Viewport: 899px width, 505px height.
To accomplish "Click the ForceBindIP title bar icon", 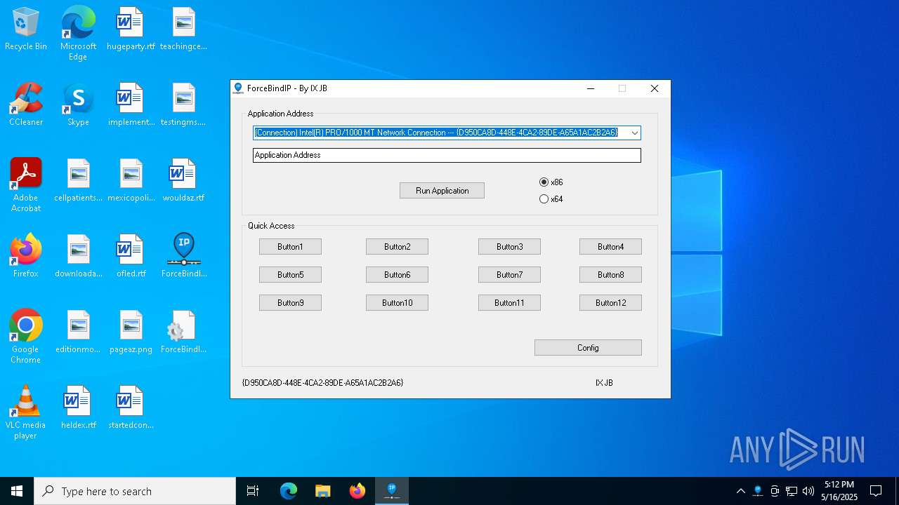I will pyautogui.click(x=238, y=88).
